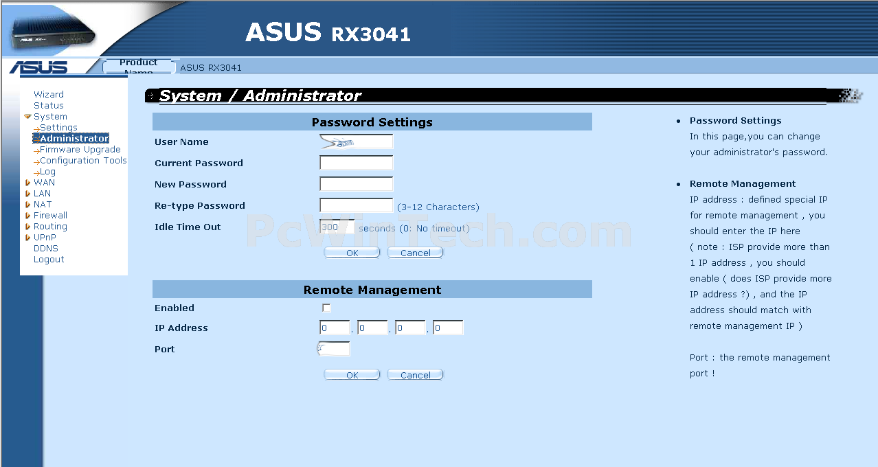The height and width of the screenshot is (467, 878).
Task: Expand the LAN menu arrow
Action: click(x=27, y=194)
